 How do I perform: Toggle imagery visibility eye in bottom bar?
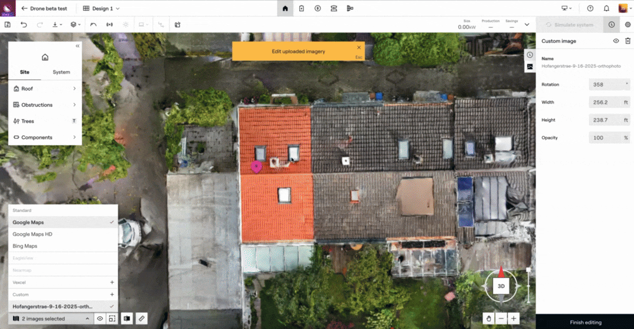pos(100,319)
